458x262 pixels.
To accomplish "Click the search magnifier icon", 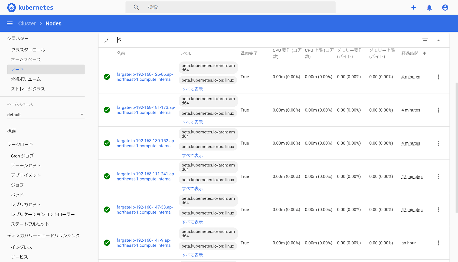I will pos(136,7).
